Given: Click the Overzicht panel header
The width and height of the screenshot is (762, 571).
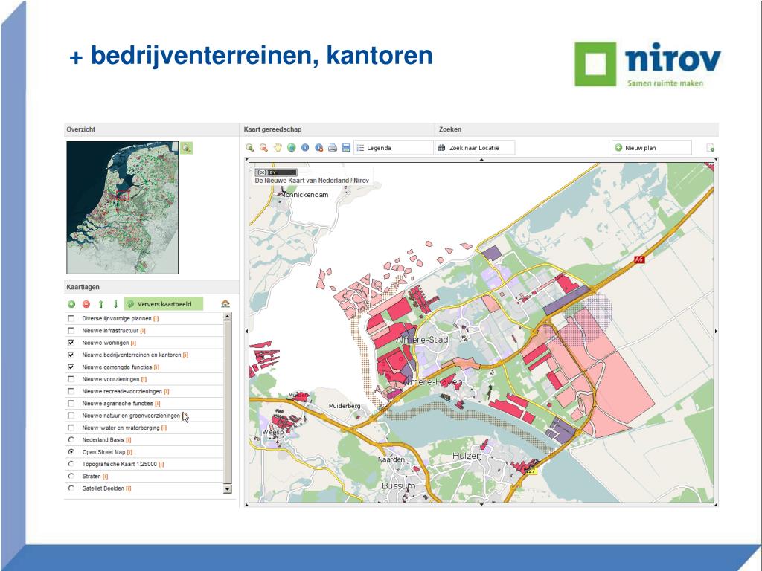Looking at the screenshot, I should (x=151, y=129).
